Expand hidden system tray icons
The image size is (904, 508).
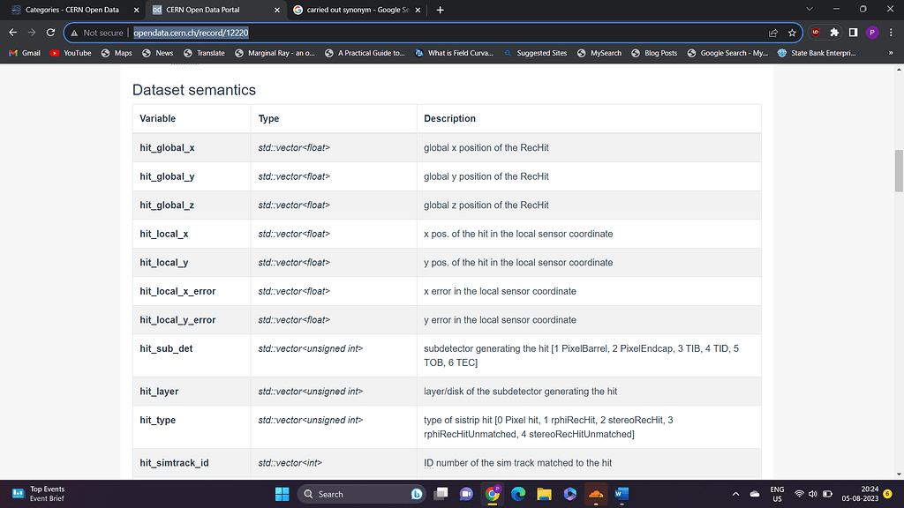735,494
